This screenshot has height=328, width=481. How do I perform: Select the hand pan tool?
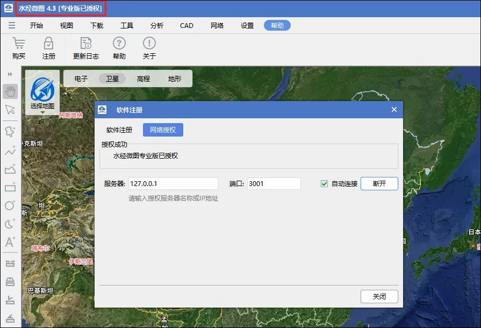10,91
